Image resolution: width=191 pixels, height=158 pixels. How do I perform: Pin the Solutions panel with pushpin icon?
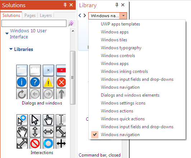pos(65,5)
